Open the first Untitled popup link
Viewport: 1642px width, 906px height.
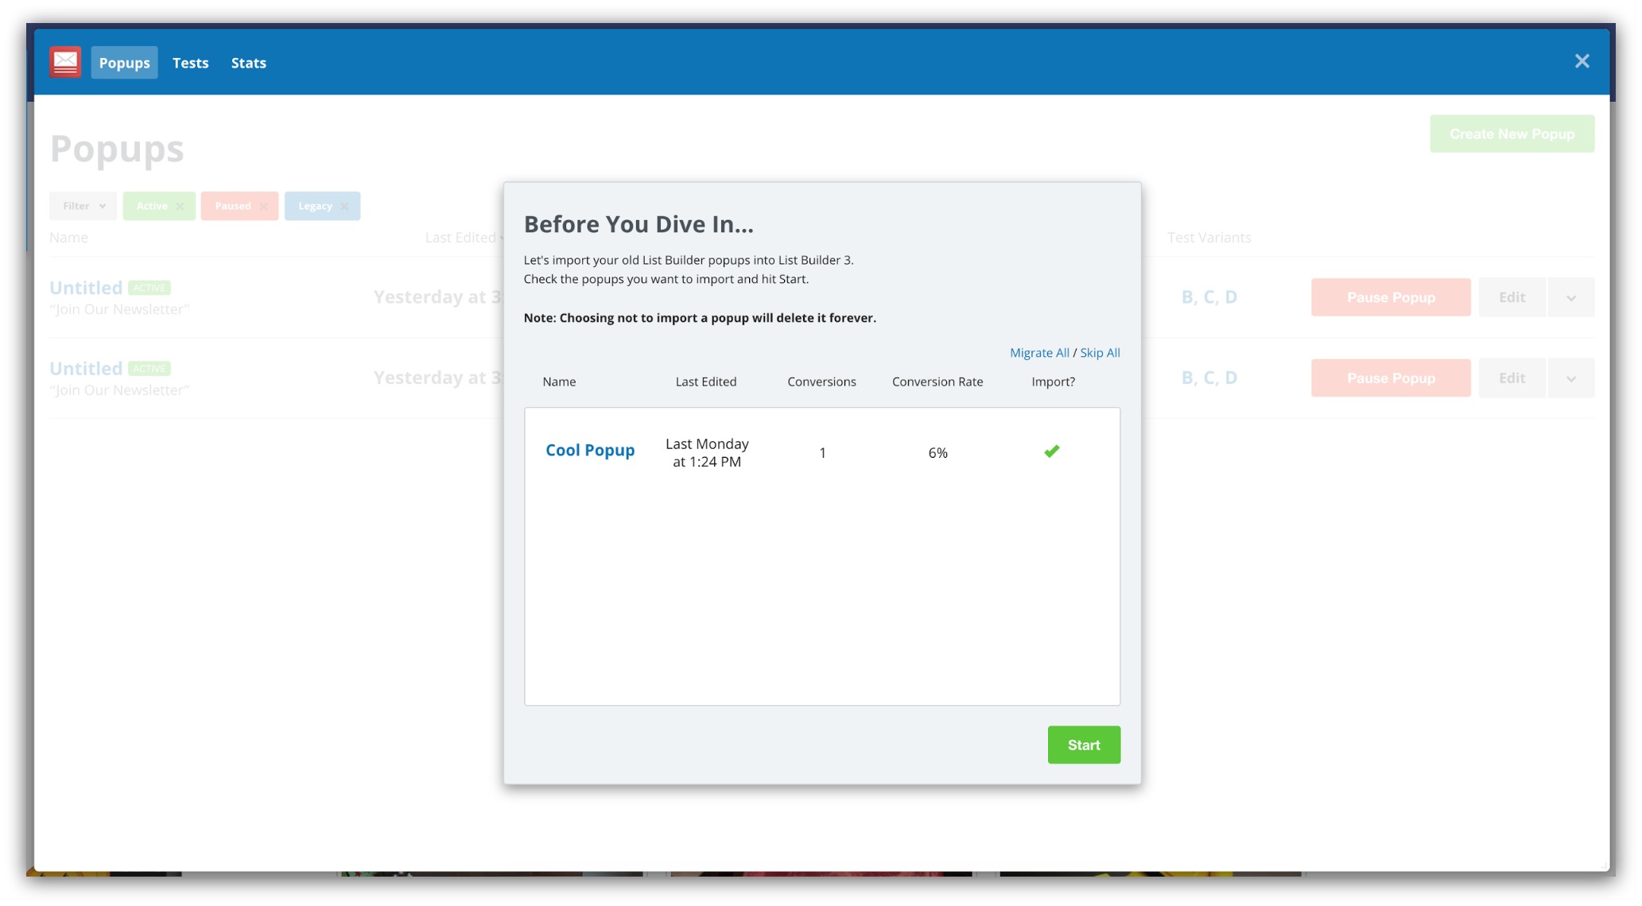(86, 288)
